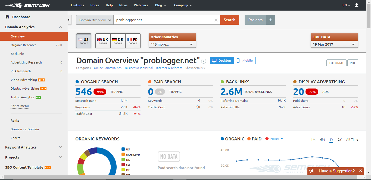Set chart range to 6M

click(x=322, y=140)
